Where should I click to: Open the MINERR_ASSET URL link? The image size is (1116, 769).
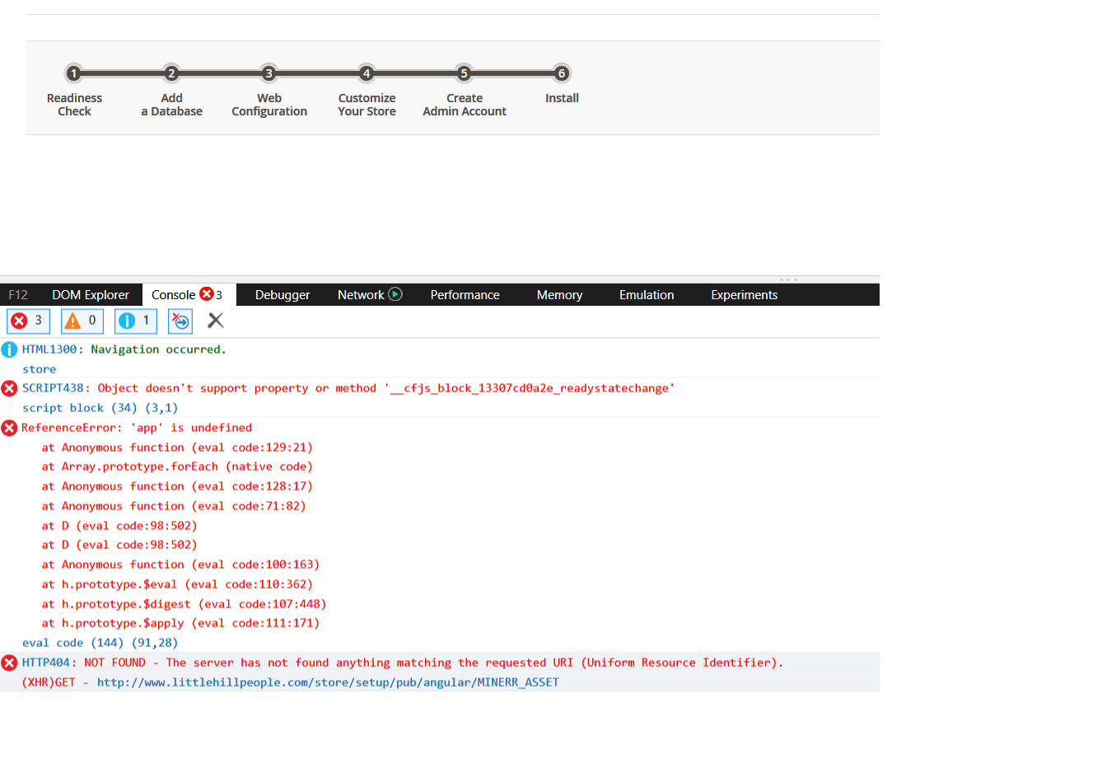(328, 682)
